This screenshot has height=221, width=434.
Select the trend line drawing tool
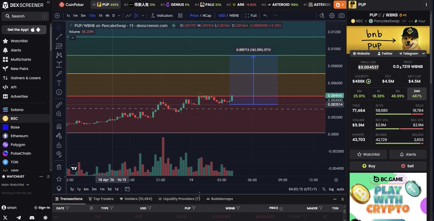59,37
